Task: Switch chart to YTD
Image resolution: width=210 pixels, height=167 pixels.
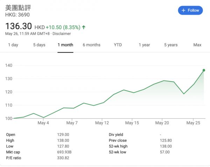Action: coord(118,45)
